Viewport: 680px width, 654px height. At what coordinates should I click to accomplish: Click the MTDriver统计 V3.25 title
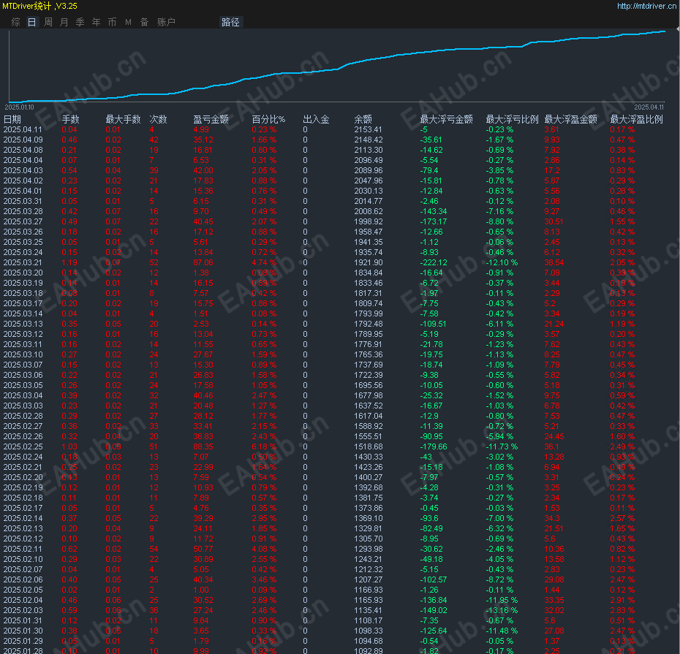pyautogui.click(x=39, y=6)
